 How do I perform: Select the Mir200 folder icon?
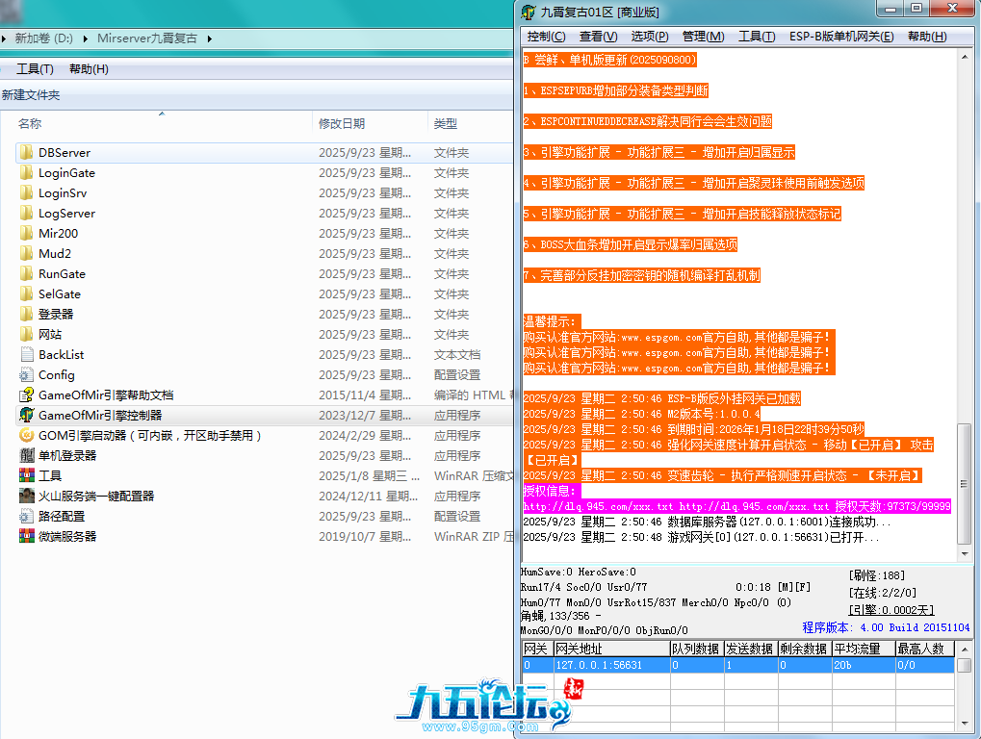pyautogui.click(x=26, y=233)
